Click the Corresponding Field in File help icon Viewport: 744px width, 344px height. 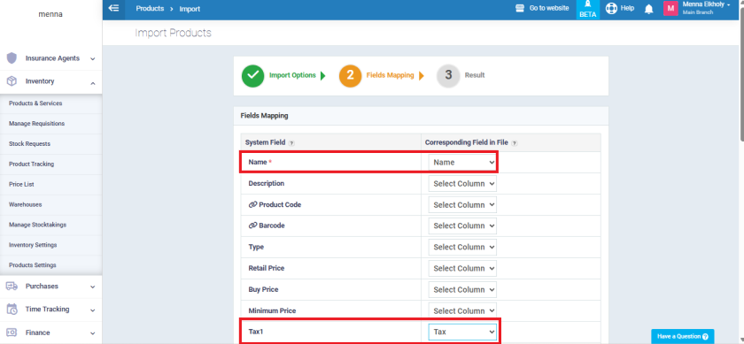[x=515, y=143]
